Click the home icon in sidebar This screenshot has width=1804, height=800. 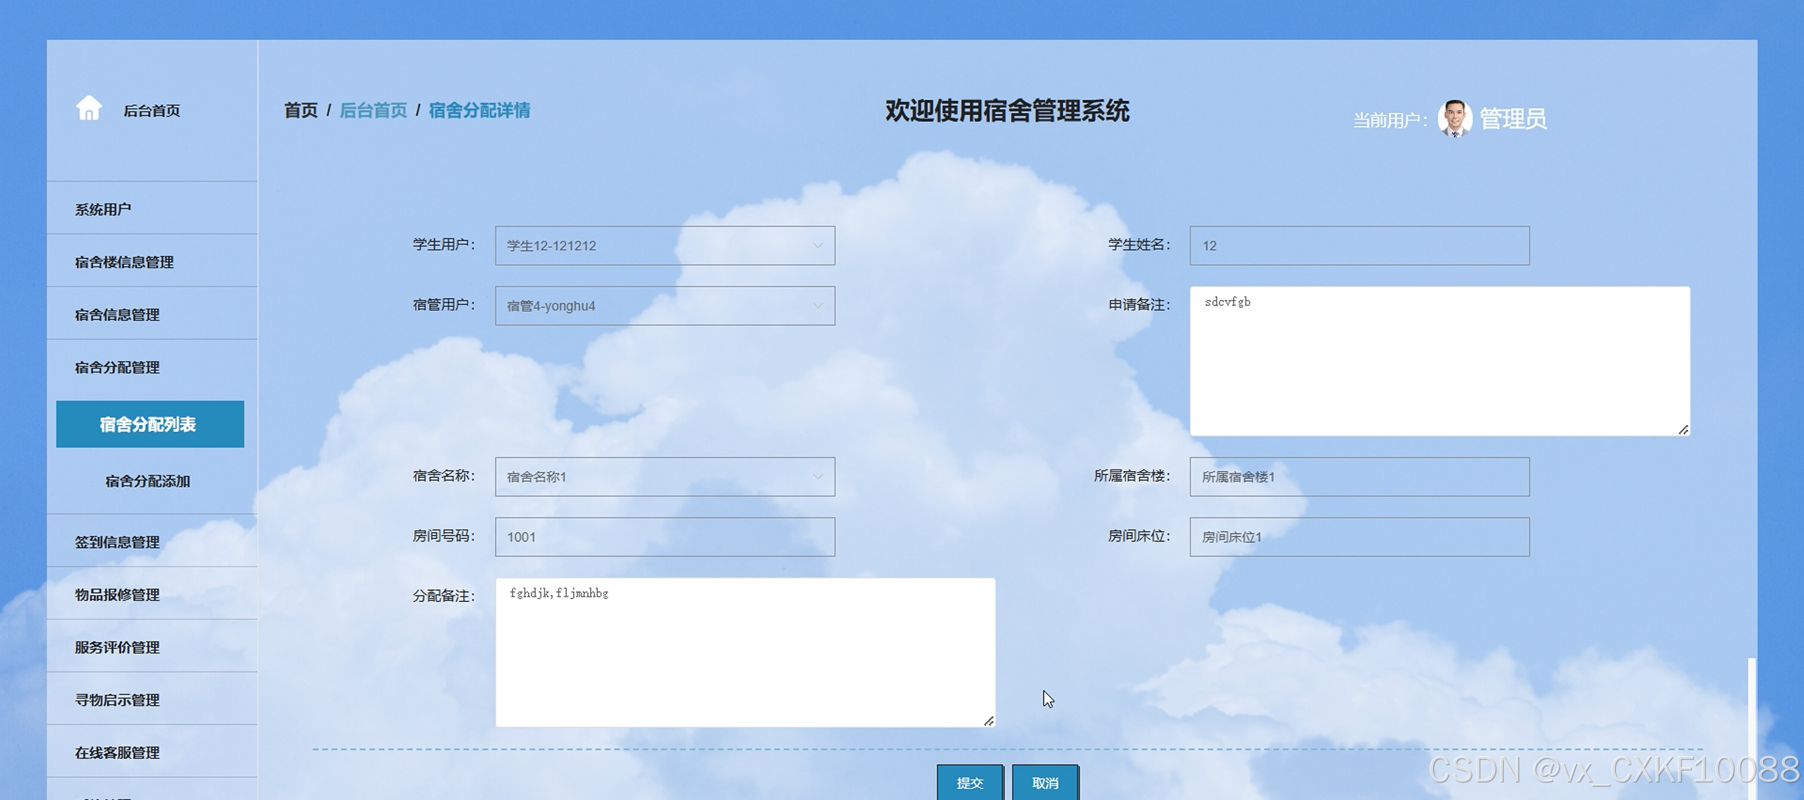[x=89, y=109]
